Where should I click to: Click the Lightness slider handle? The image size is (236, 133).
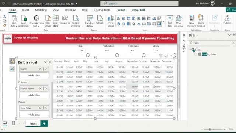(x=143, y=55)
